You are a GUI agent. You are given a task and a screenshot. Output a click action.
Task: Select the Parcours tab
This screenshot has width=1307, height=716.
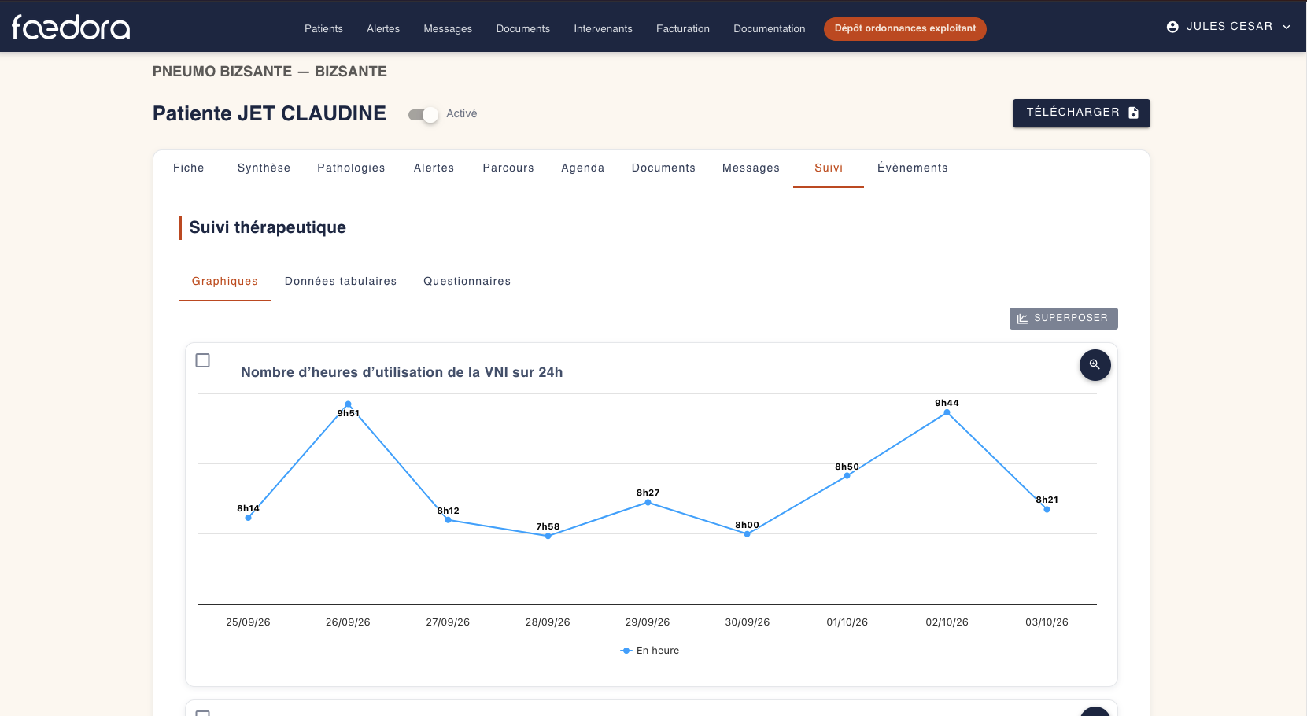pyautogui.click(x=508, y=168)
